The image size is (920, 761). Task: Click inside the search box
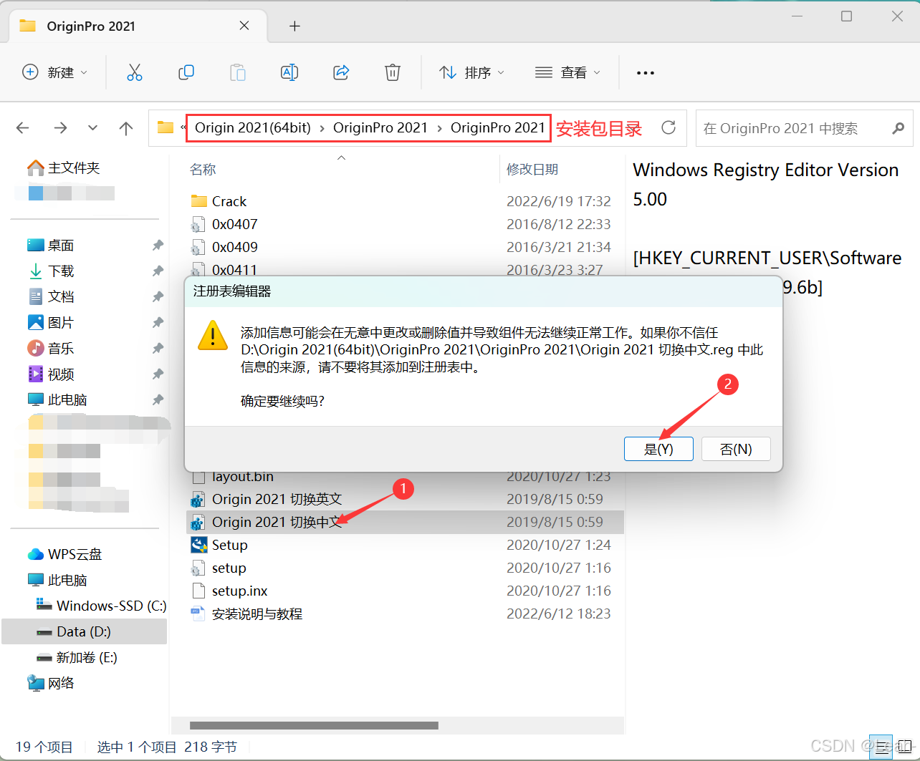(x=788, y=128)
